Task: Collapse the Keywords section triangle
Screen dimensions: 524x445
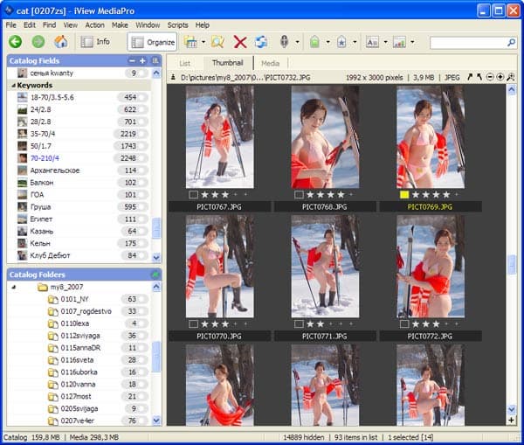Action: click(x=13, y=86)
